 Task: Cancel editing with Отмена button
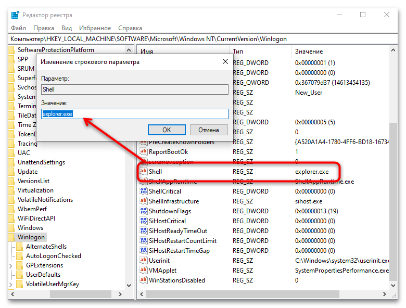coord(209,130)
